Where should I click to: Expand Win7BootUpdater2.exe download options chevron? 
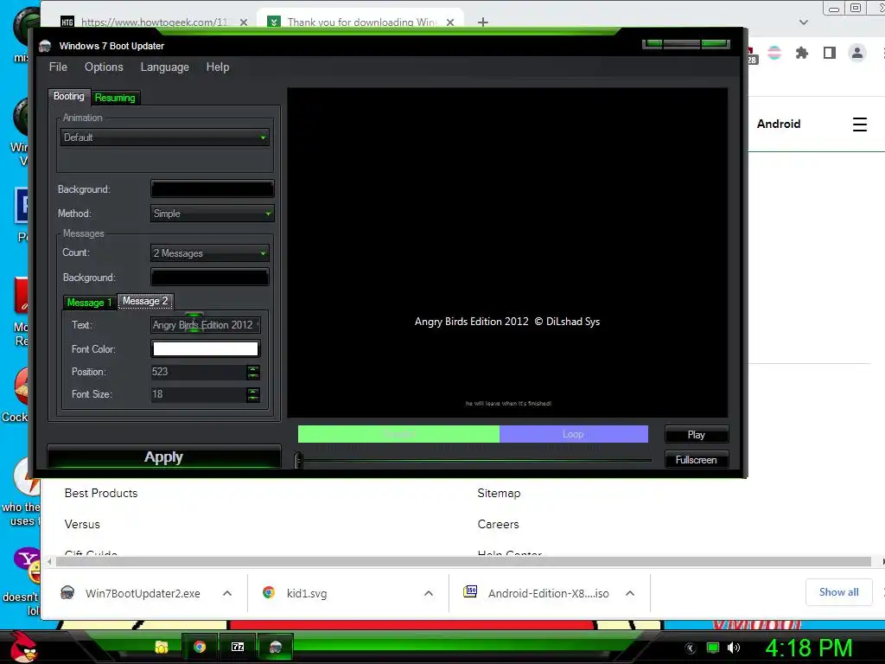click(x=227, y=593)
